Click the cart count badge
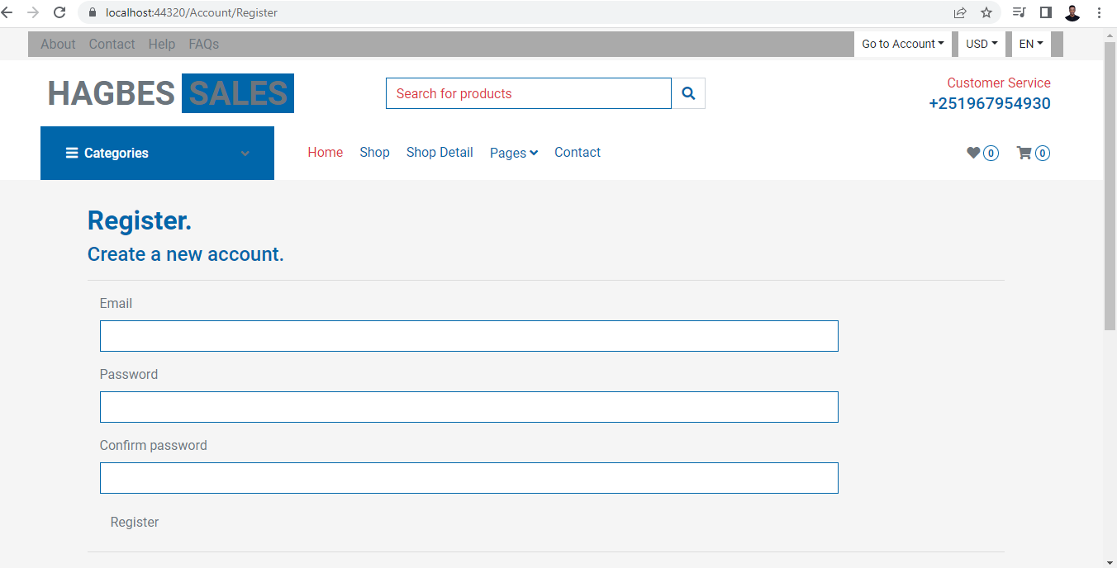1117x568 pixels. [1043, 153]
